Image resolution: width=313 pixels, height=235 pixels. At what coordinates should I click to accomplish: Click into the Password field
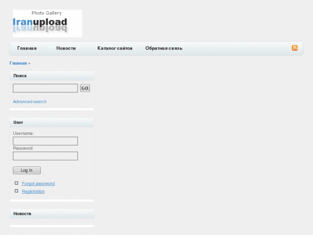pyautogui.click(x=45, y=156)
